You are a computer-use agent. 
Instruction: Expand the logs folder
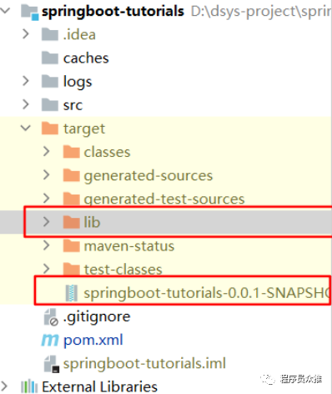[x=26, y=81]
